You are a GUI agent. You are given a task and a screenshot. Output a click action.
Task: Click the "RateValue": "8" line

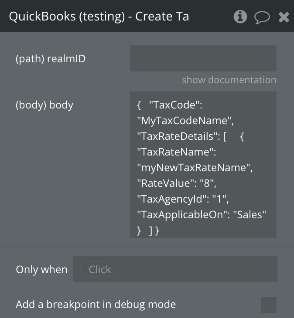click(174, 183)
